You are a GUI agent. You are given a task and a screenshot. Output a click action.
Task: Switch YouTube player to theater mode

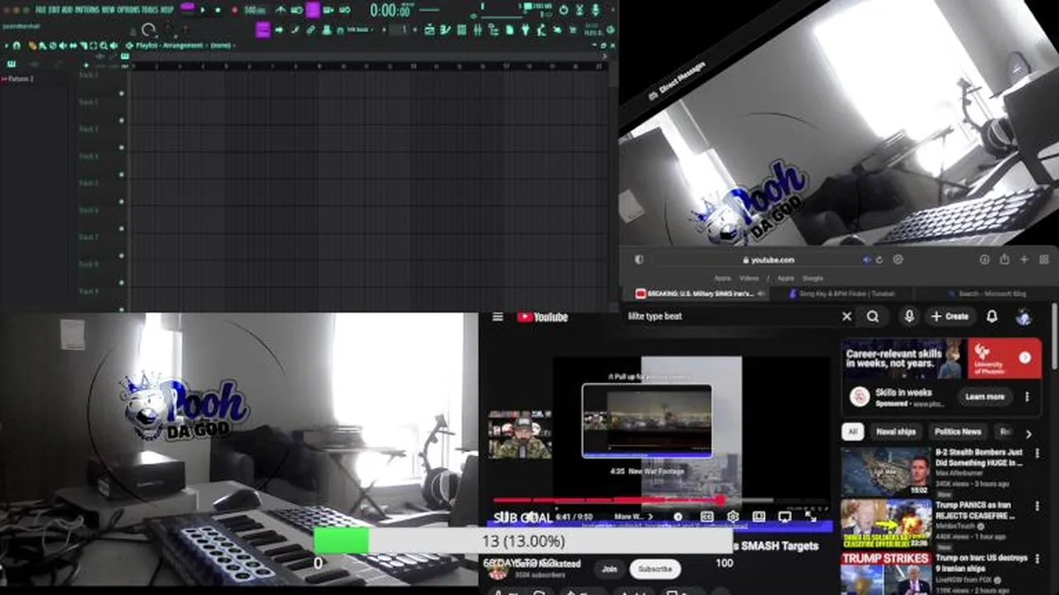759,516
